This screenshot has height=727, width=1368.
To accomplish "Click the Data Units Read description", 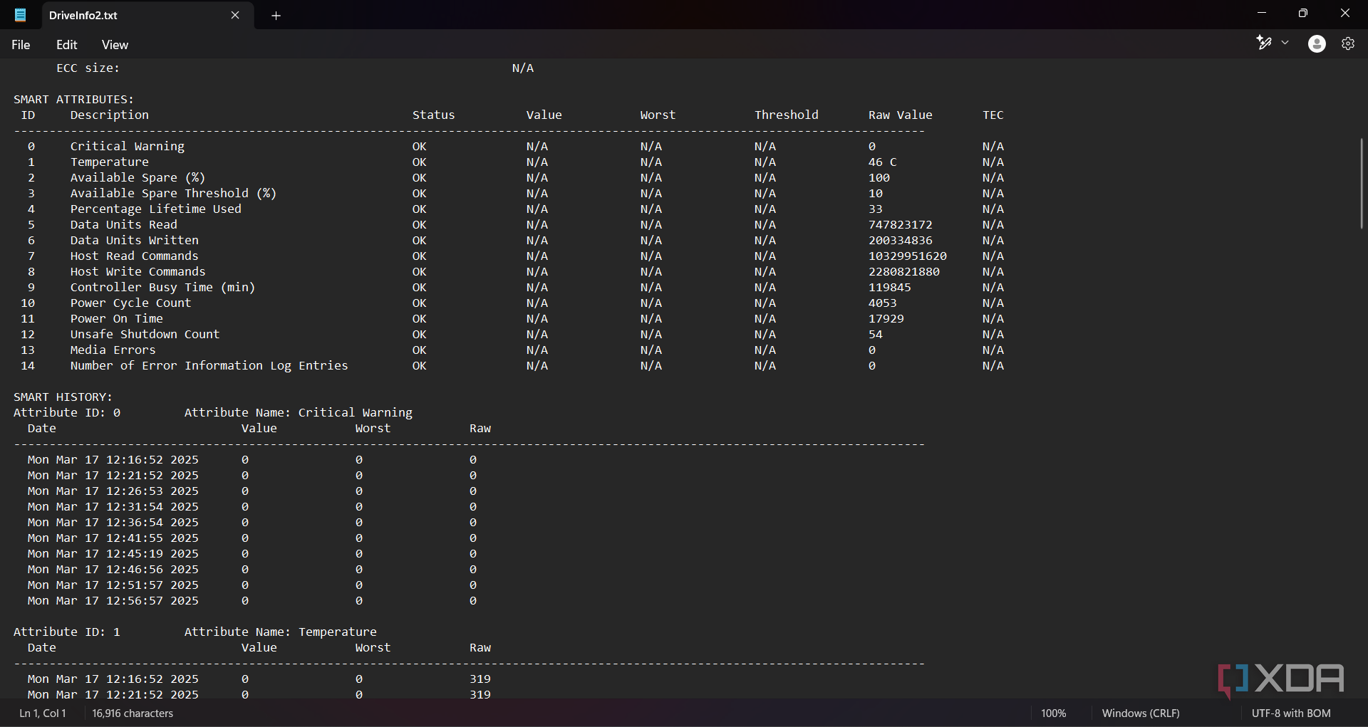I will click(x=123, y=225).
